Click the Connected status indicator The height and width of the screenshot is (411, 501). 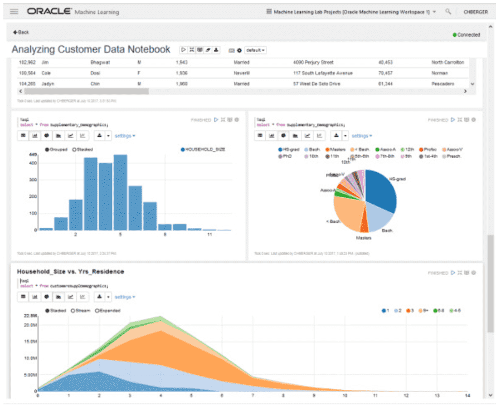coord(466,35)
